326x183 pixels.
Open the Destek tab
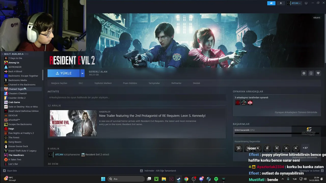pyautogui.click(x=196, y=83)
